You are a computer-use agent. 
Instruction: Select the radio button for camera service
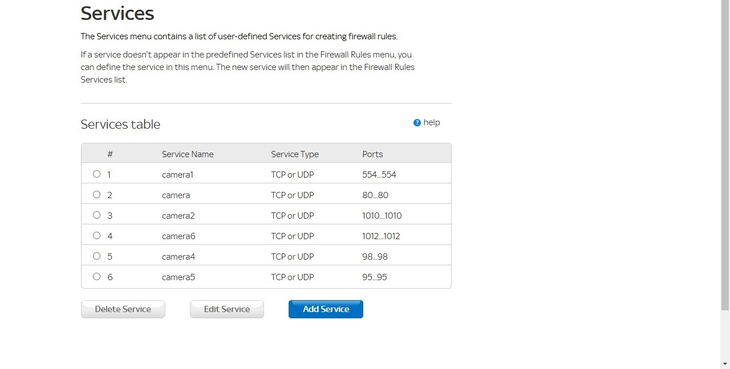click(x=96, y=195)
